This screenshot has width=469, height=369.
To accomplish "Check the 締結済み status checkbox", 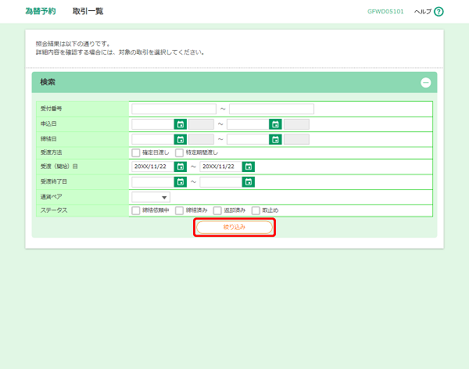I will tap(180, 210).
